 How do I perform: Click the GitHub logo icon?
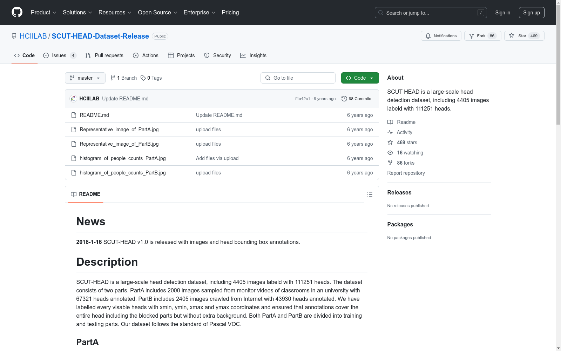point(17,12)
